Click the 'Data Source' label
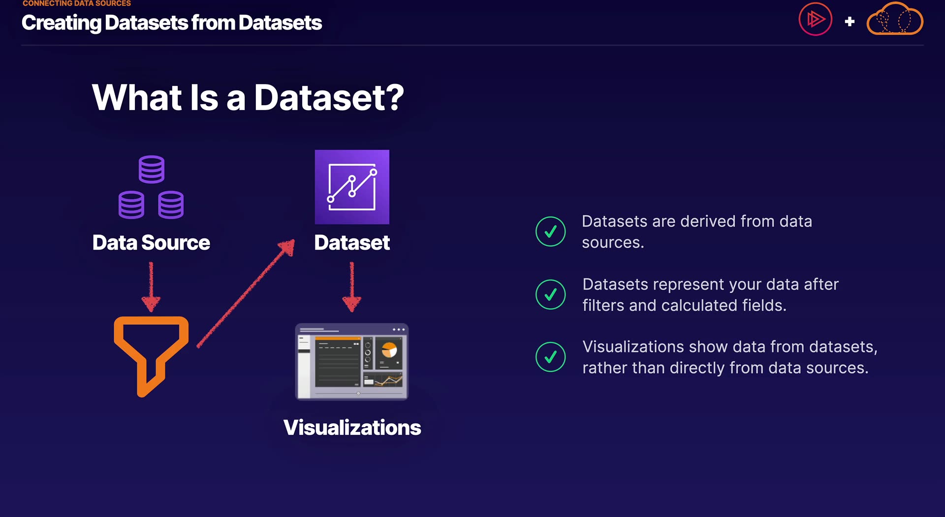Image resolution: width=945 pixels, height=517 pixels. (151, 243)
